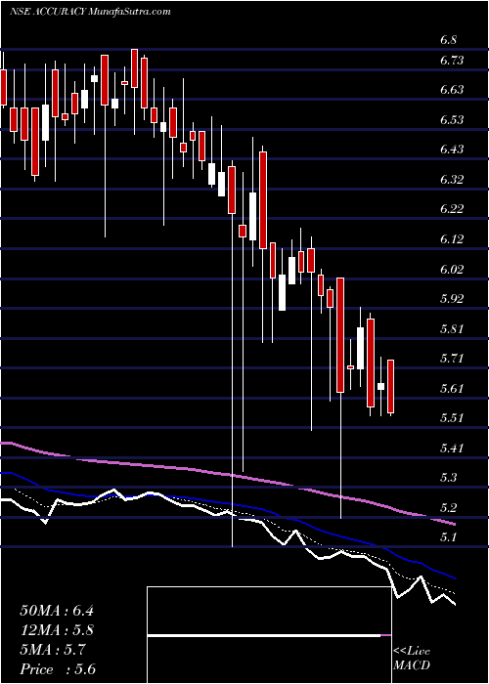Click the 5.2 price axis label

click(449, 507)
